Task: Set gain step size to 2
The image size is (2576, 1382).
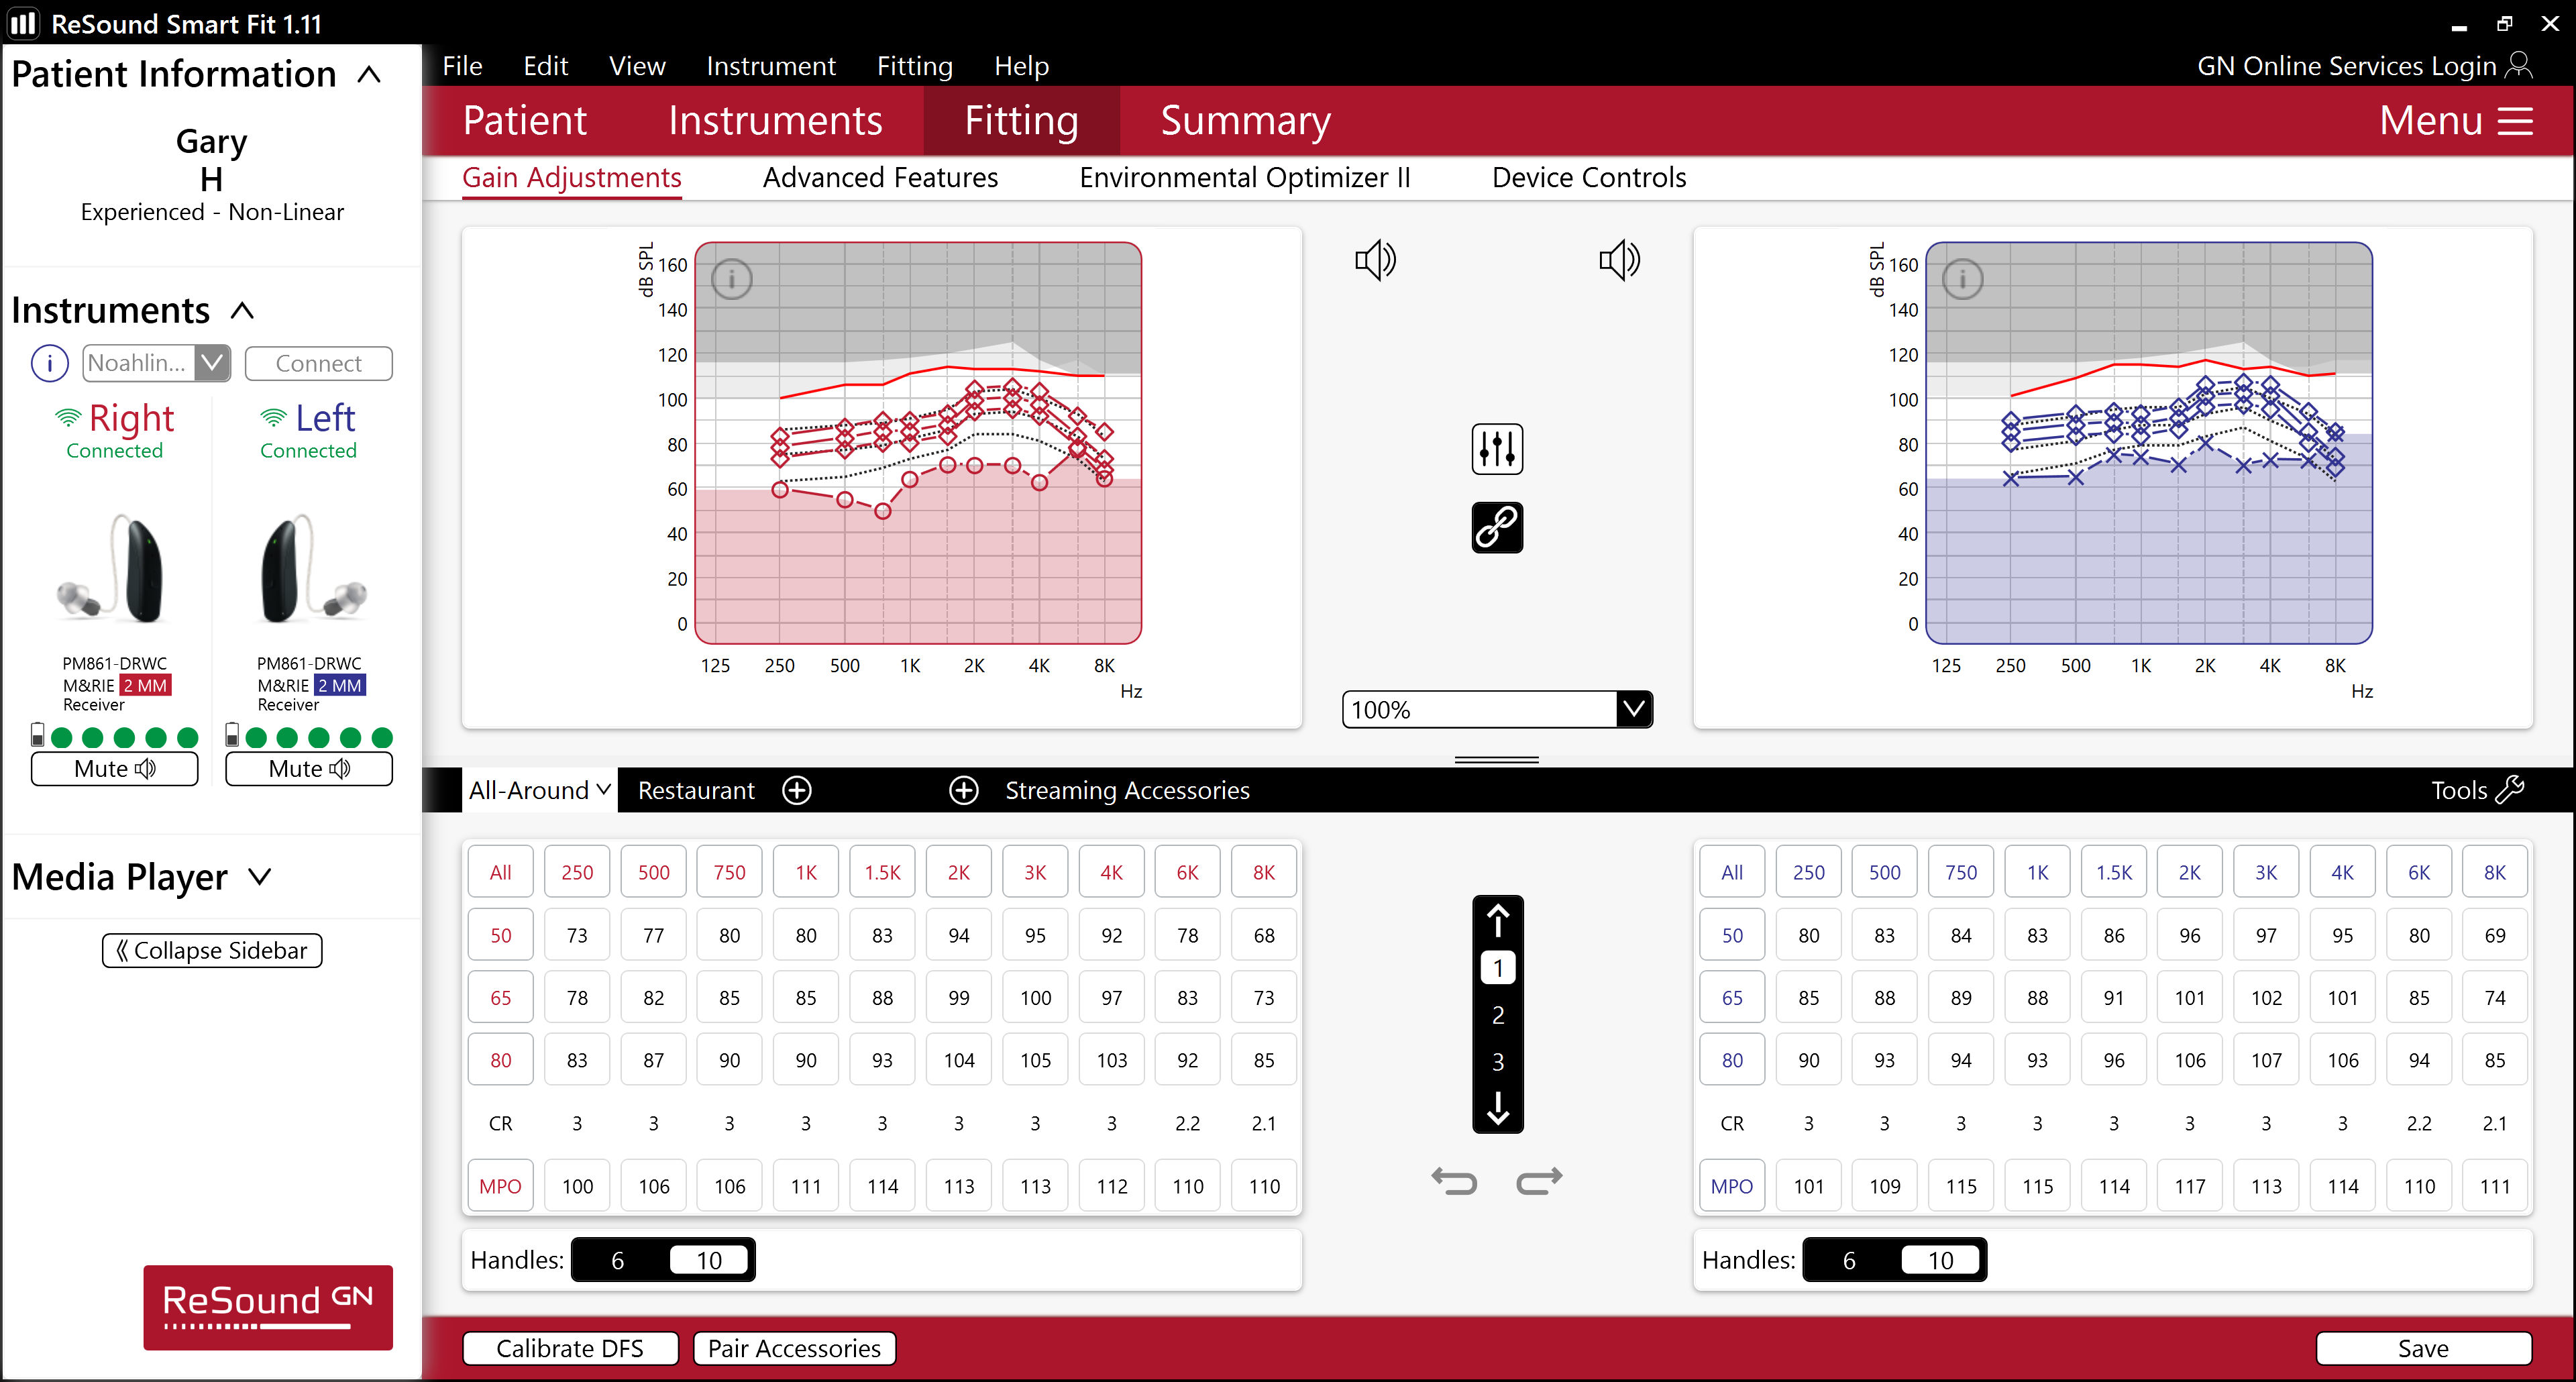Action: [x=1497, y=1015]
